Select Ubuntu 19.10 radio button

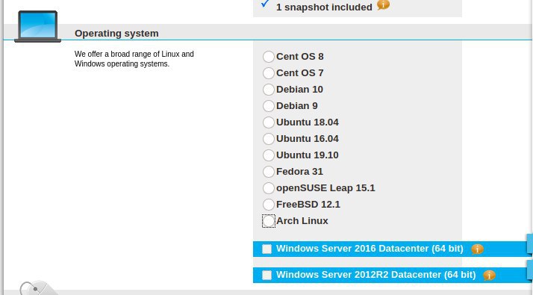pyautogui.click(x=268, y=155)
